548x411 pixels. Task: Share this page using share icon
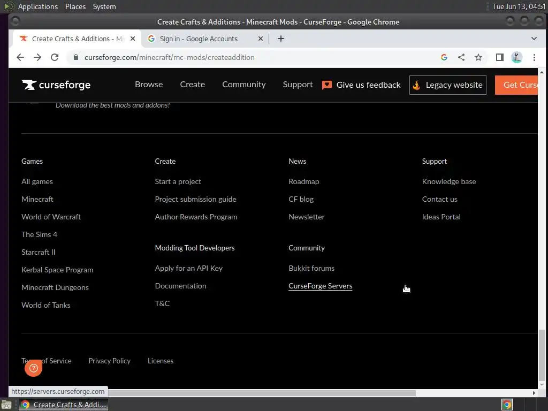461,57
